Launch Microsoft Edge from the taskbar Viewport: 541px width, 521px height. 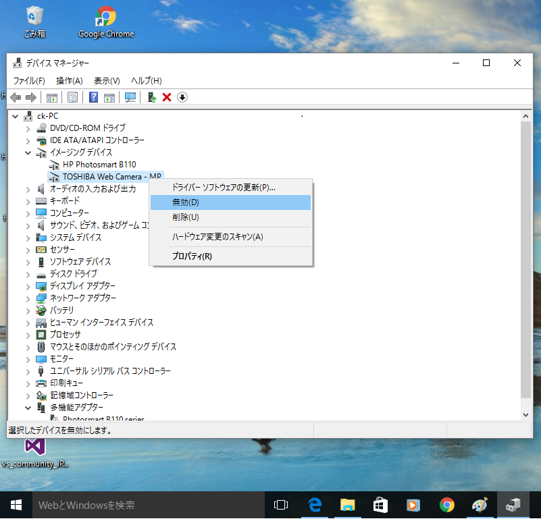(314, 505)
